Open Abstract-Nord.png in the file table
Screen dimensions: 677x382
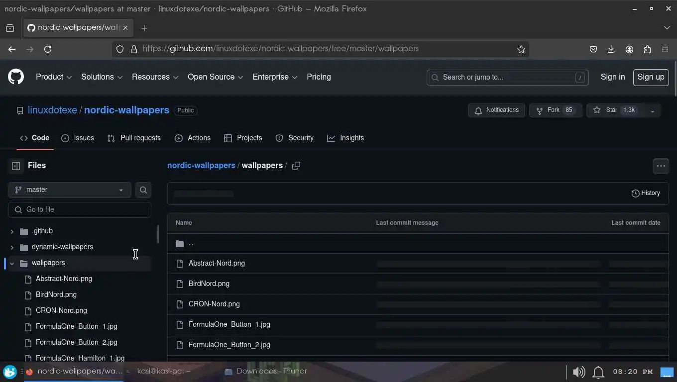point(217,263)
